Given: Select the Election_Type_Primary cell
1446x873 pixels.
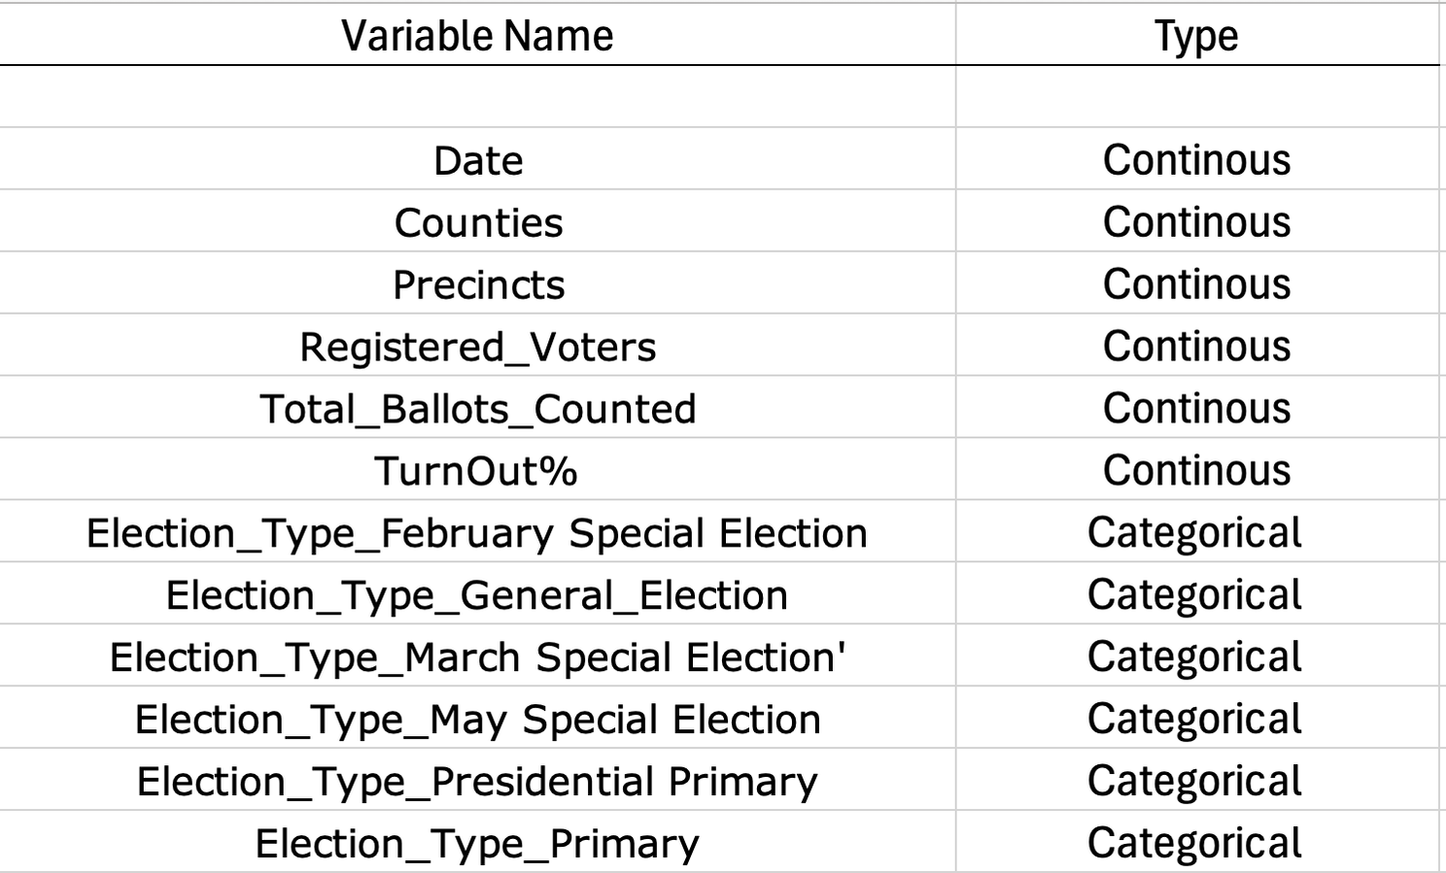Looking at the screenshot, I should click(x=477, y=843).
